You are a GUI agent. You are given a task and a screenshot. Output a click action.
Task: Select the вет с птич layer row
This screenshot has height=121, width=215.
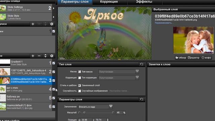click(26, 89)
